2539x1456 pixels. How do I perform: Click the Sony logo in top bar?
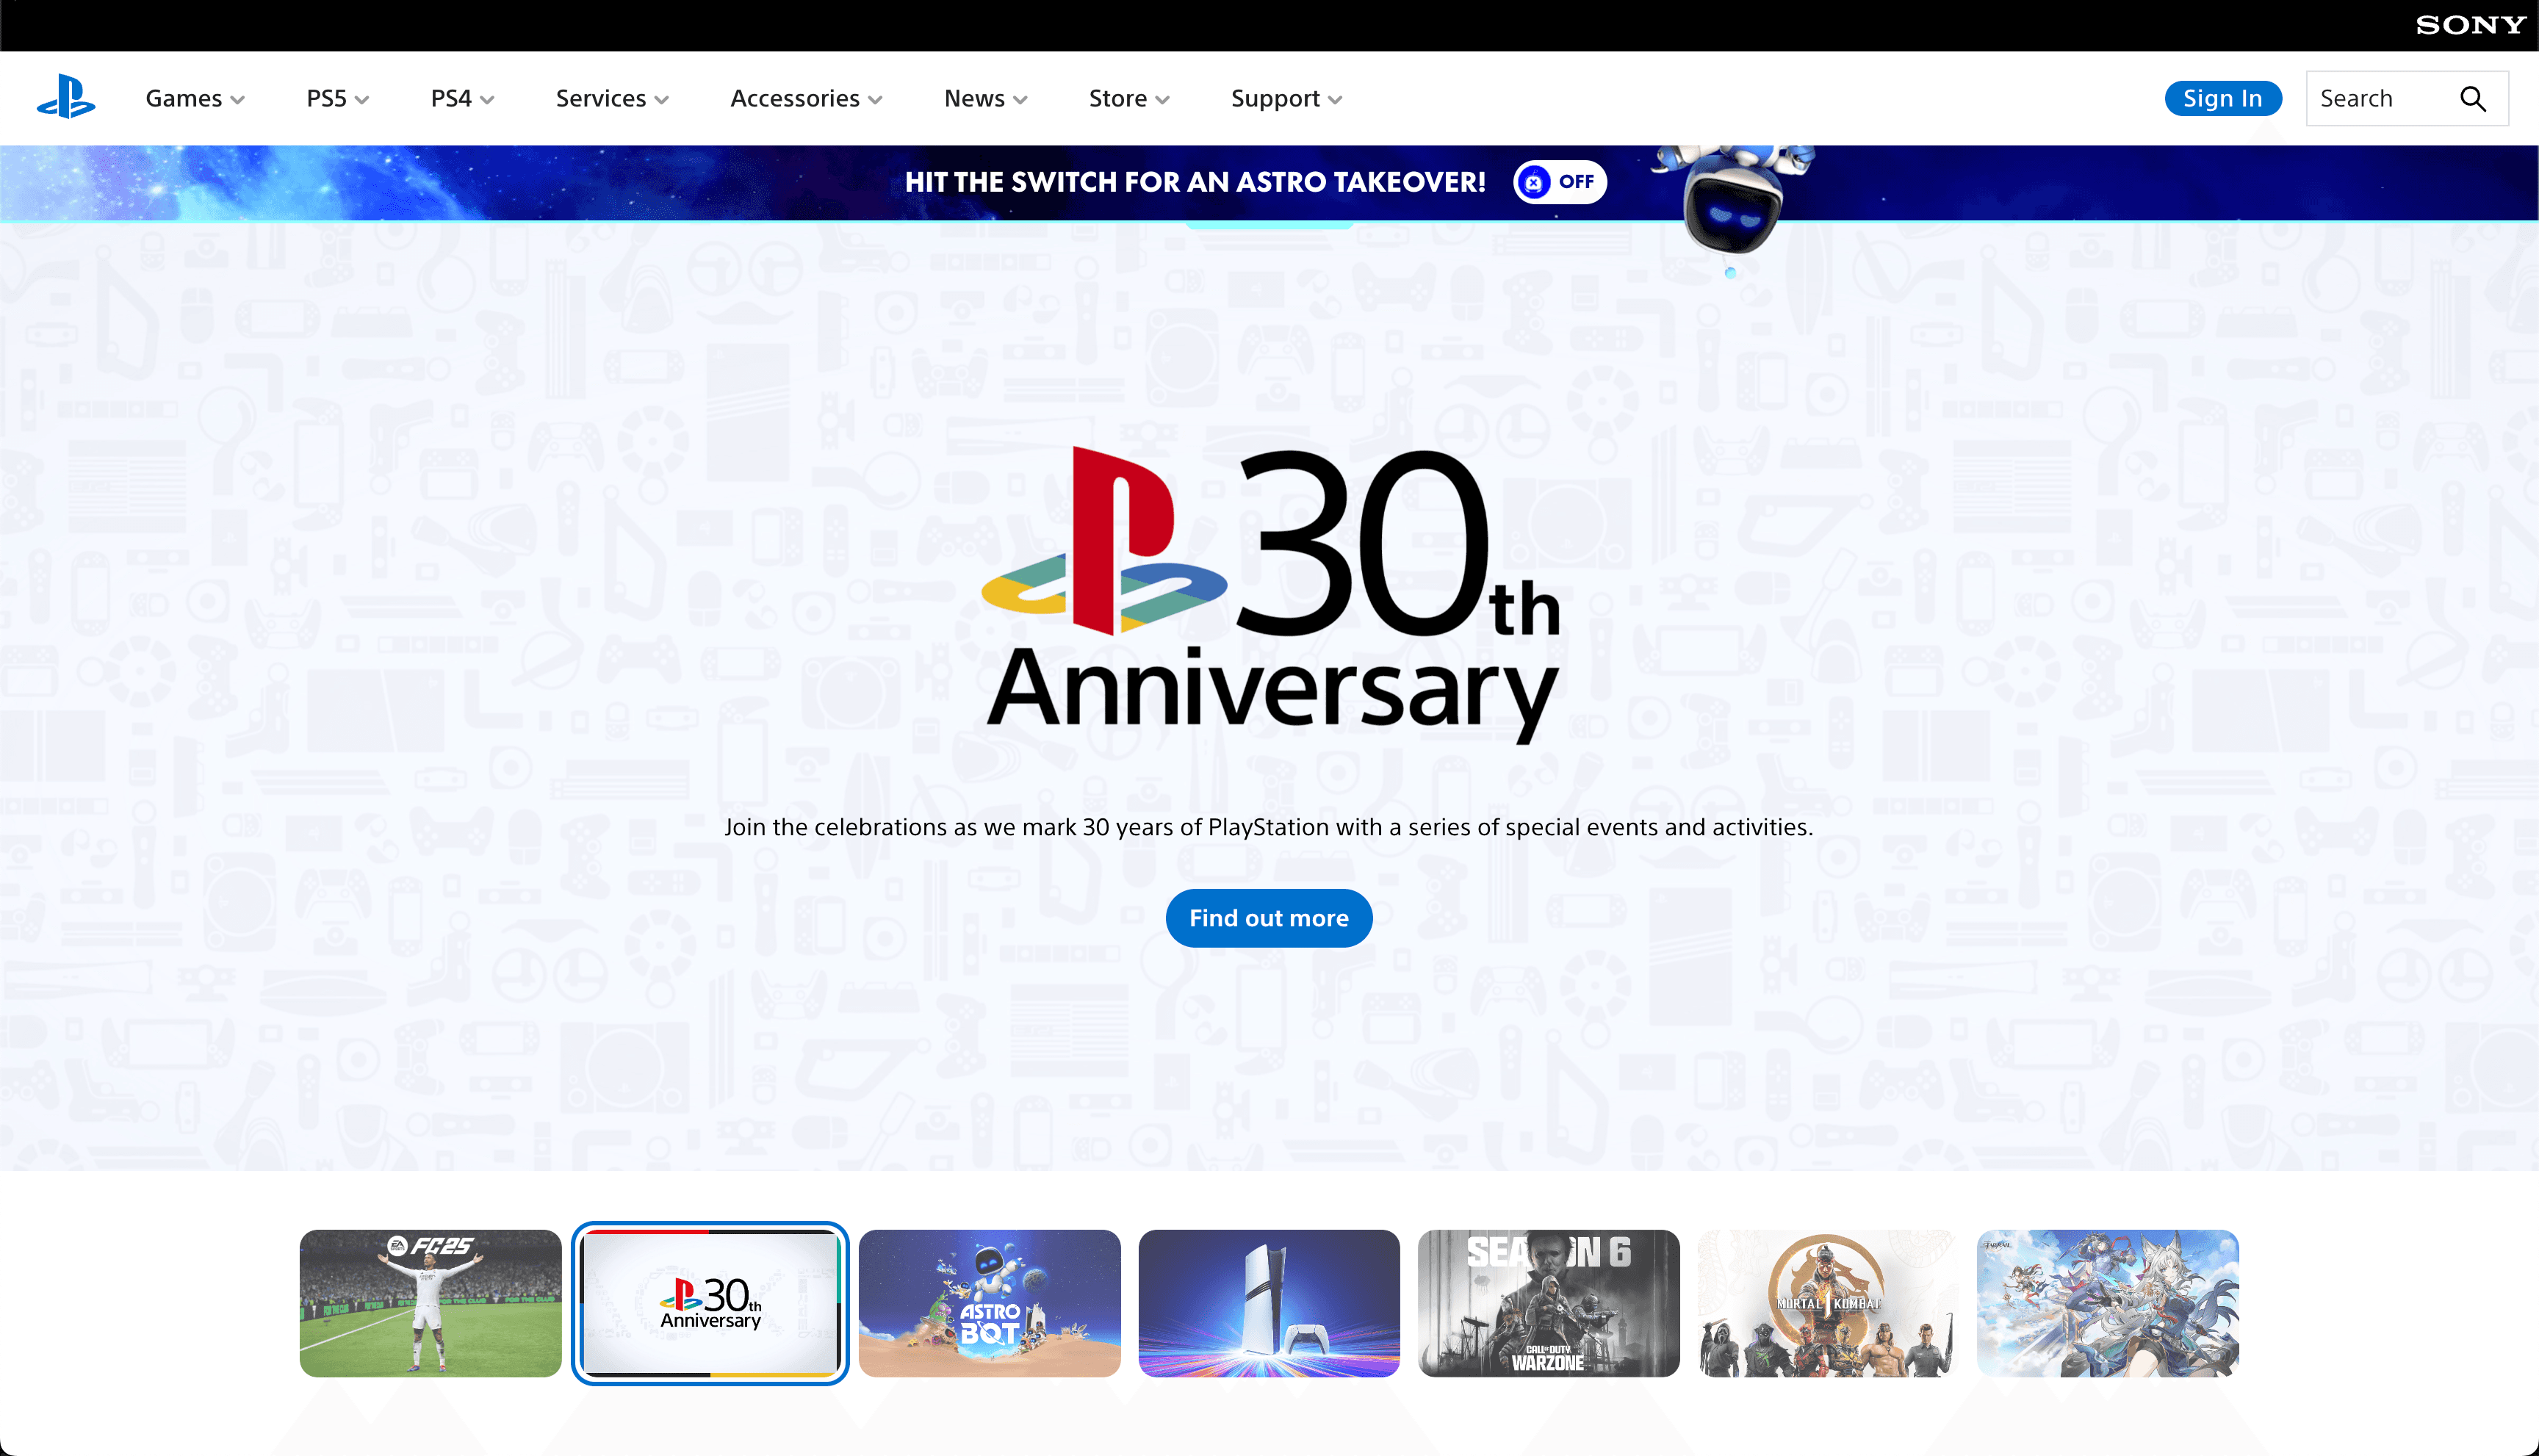[x=2470, y=25]
